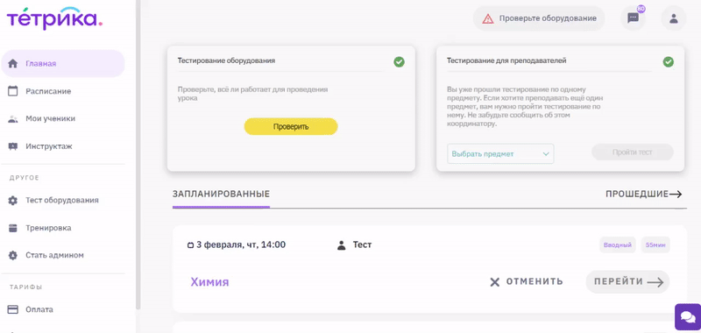701x333 pixels.
Task: Click the red warning triangle icon
Action: (488, 18)
